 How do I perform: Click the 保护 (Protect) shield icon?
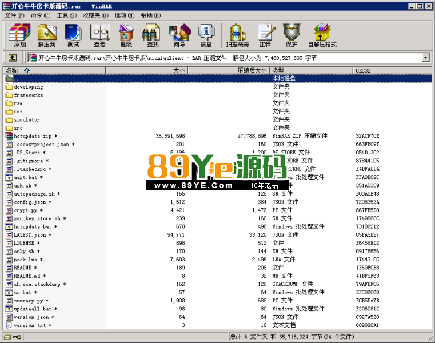point(292,35)
